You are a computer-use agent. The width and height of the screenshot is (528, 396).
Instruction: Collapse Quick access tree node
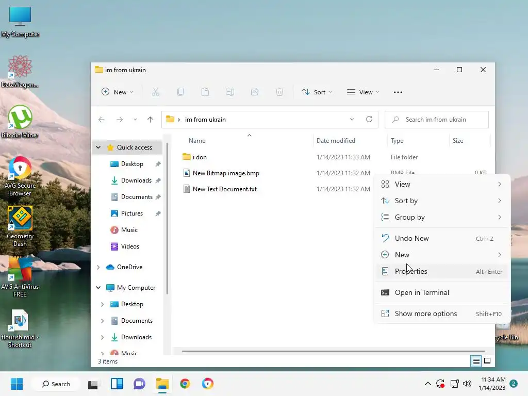98,147
